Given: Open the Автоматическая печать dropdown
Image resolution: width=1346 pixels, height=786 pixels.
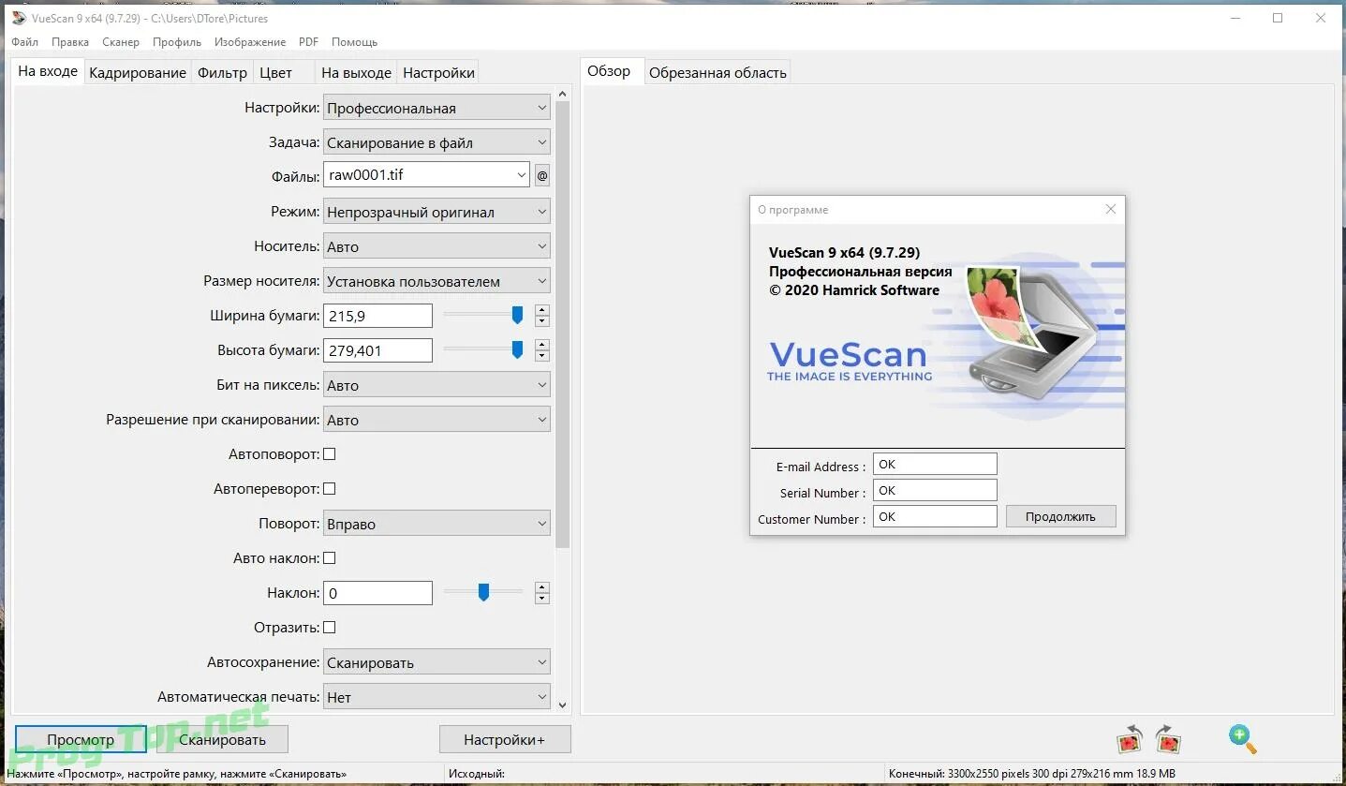Looking at the screenshot, I should click(x=436, y=697).
